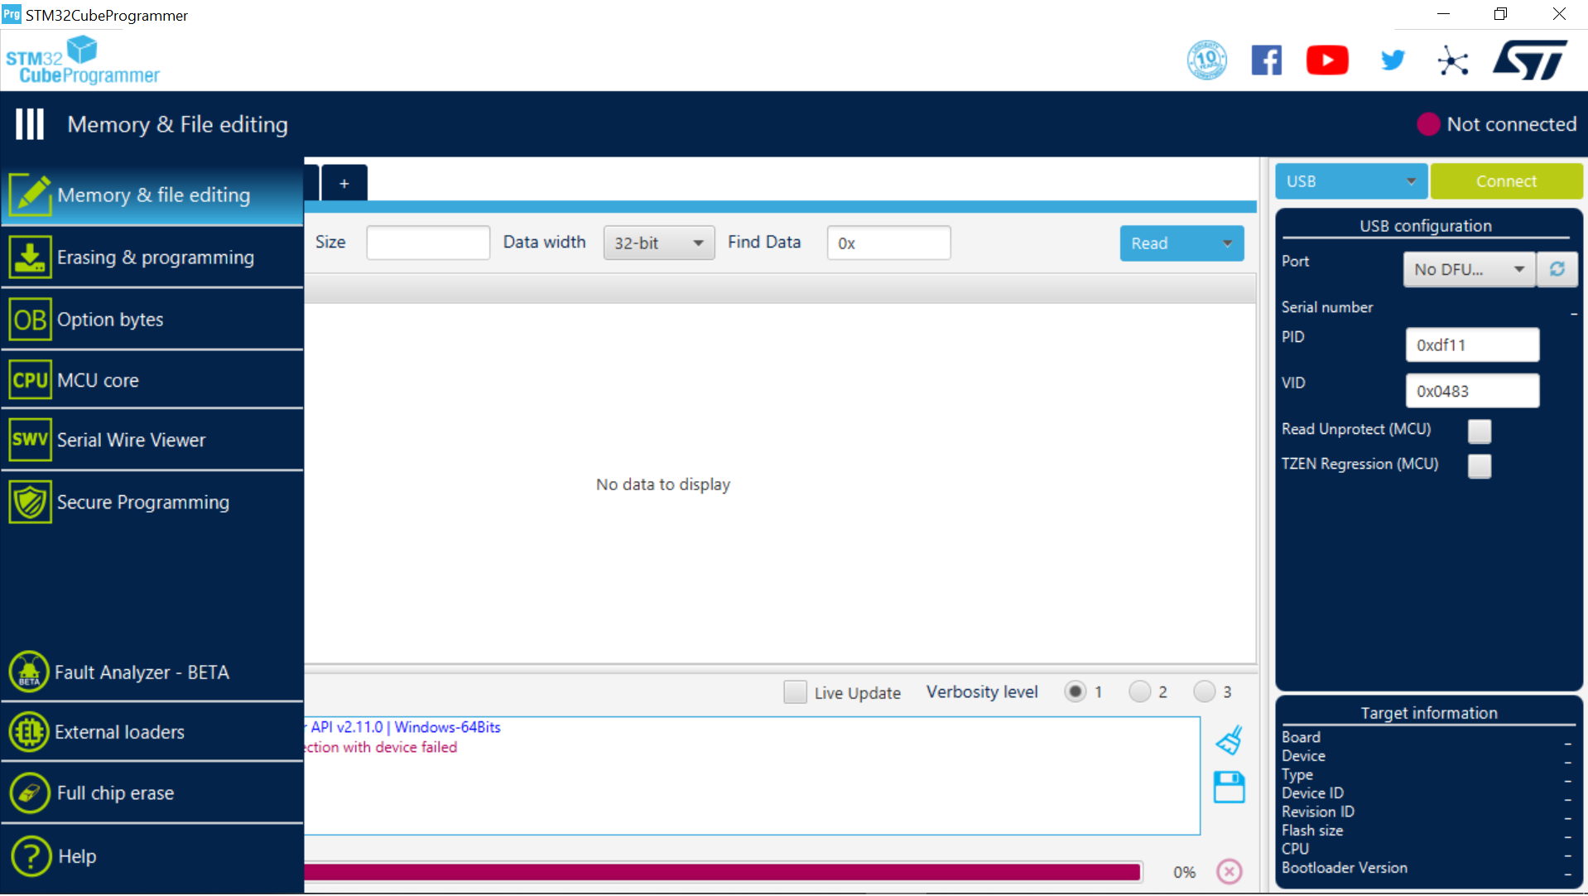Start Full chip erase
This screenshot has width=1588, height=896.
152,793
